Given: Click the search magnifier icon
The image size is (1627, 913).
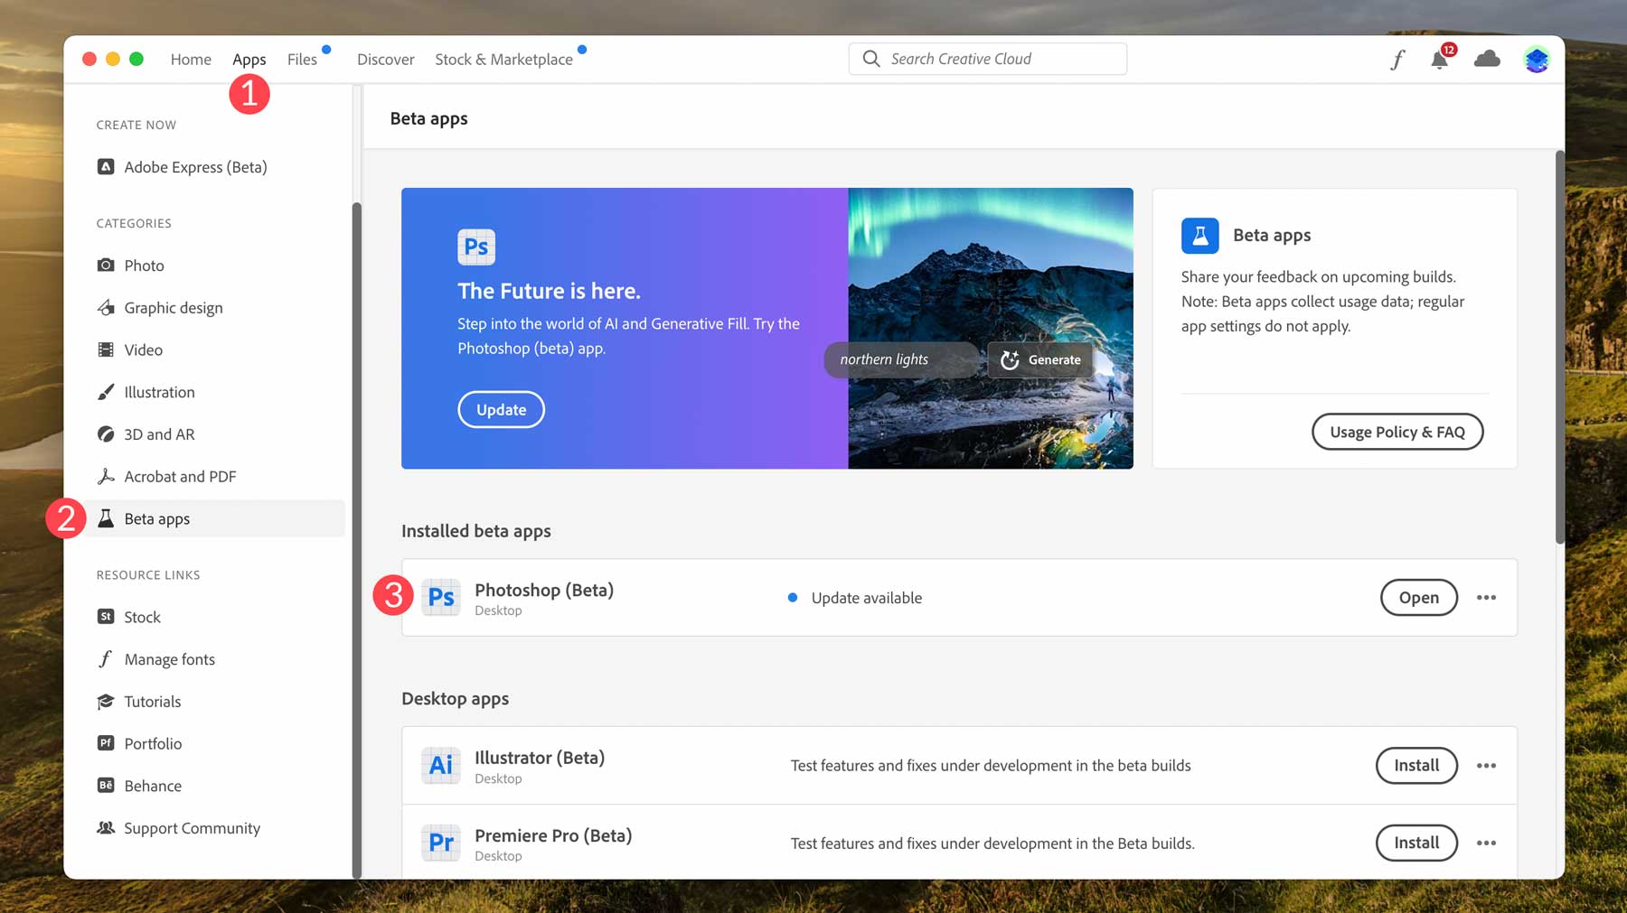Looking at the screenshot, I should tap(871, 59).
